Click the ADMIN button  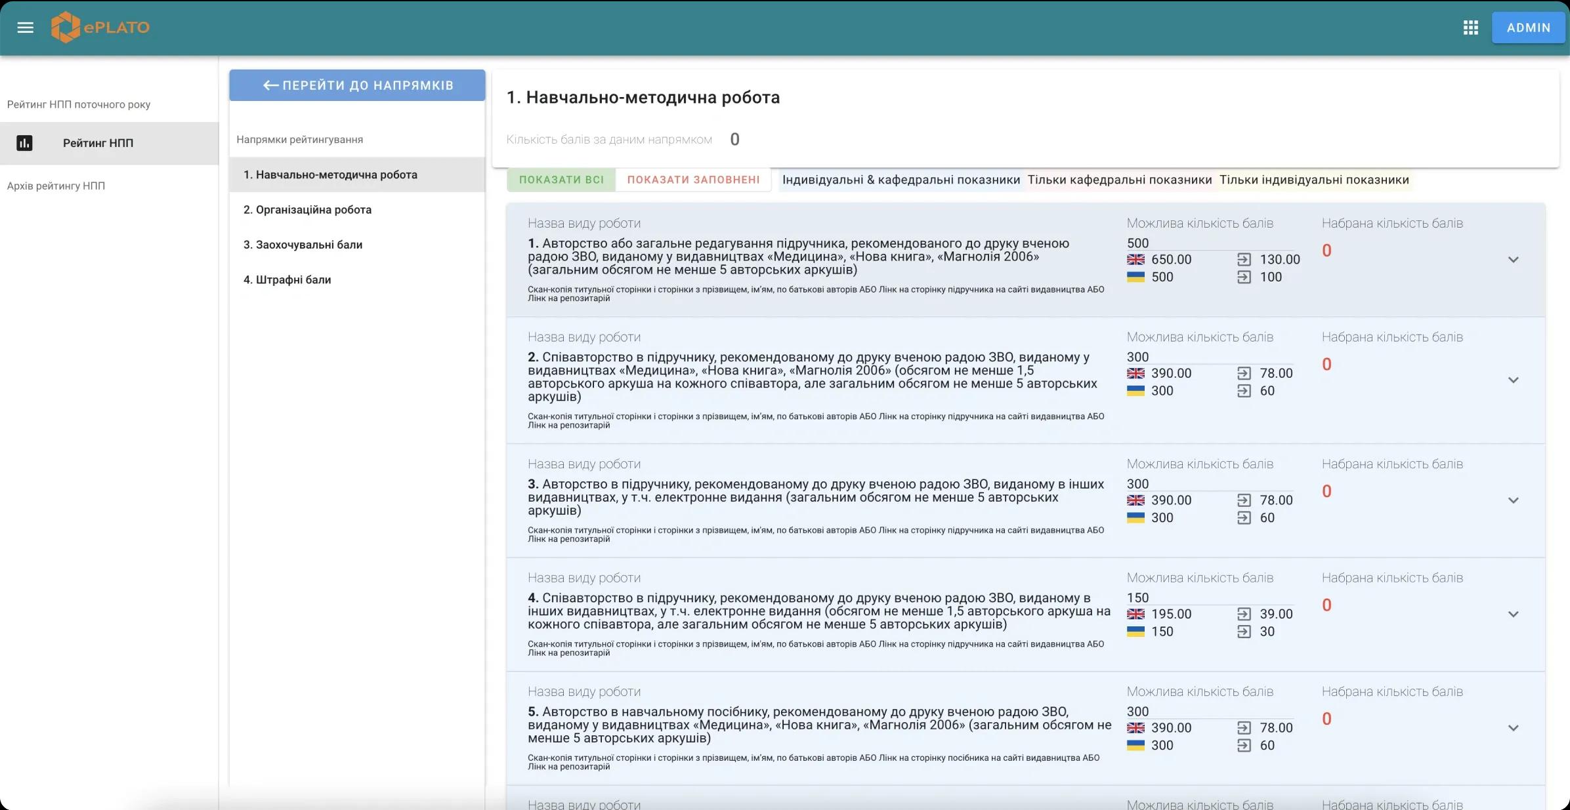1528,28
